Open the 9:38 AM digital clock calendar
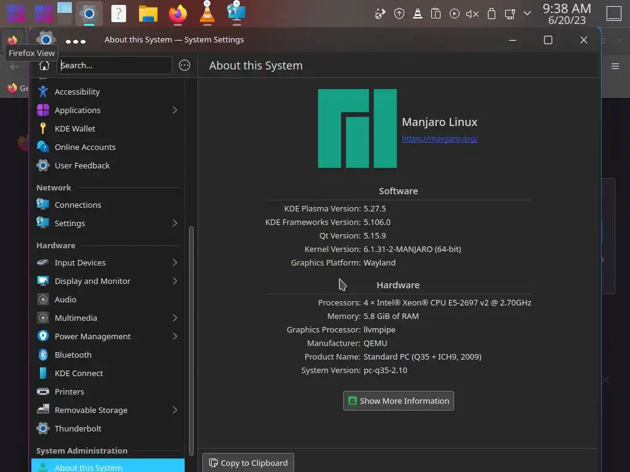The width and height of the screenshot is (630, 472). point(567,14)
